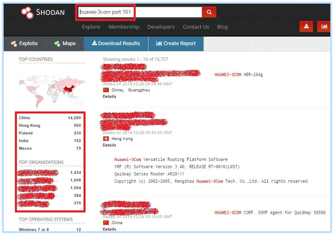Screen dimensions: 334x235
Task: Click the Hong Kong flag icon
Action: [106, 139]
